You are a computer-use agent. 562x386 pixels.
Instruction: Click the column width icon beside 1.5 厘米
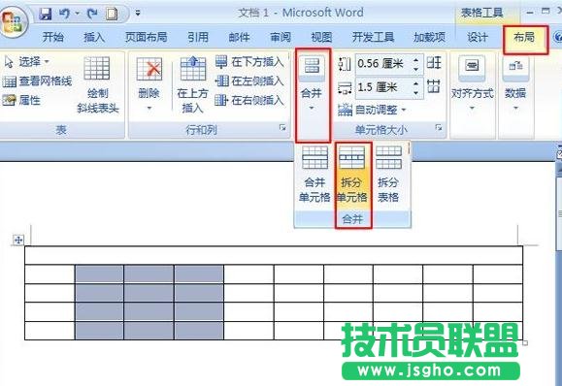coord(345,87)
